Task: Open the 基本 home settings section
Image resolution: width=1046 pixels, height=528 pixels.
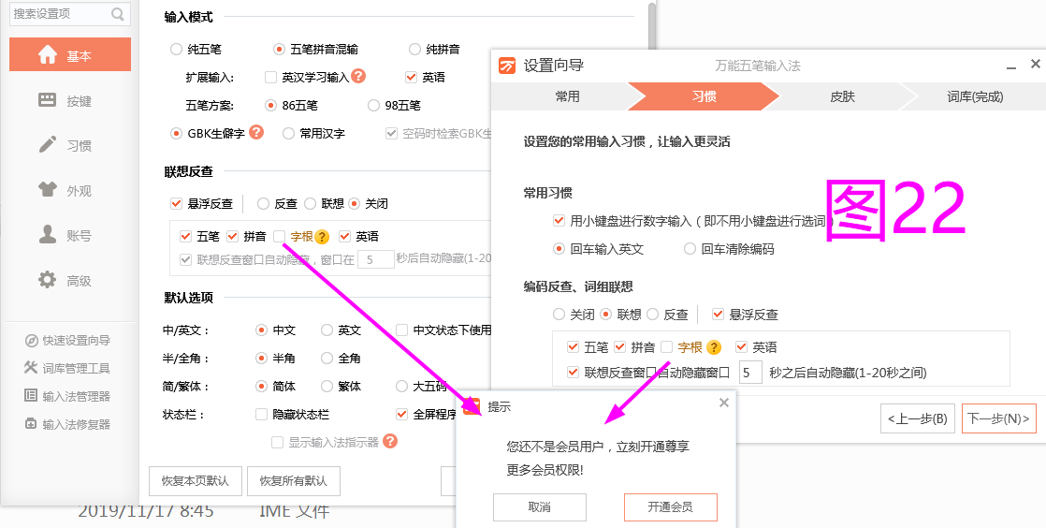Action: pos(70,55)
